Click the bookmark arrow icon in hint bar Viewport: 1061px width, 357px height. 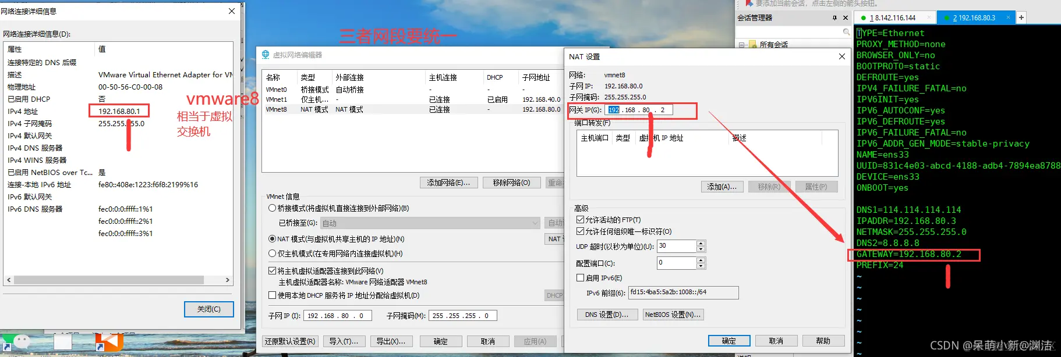point(749,3)
